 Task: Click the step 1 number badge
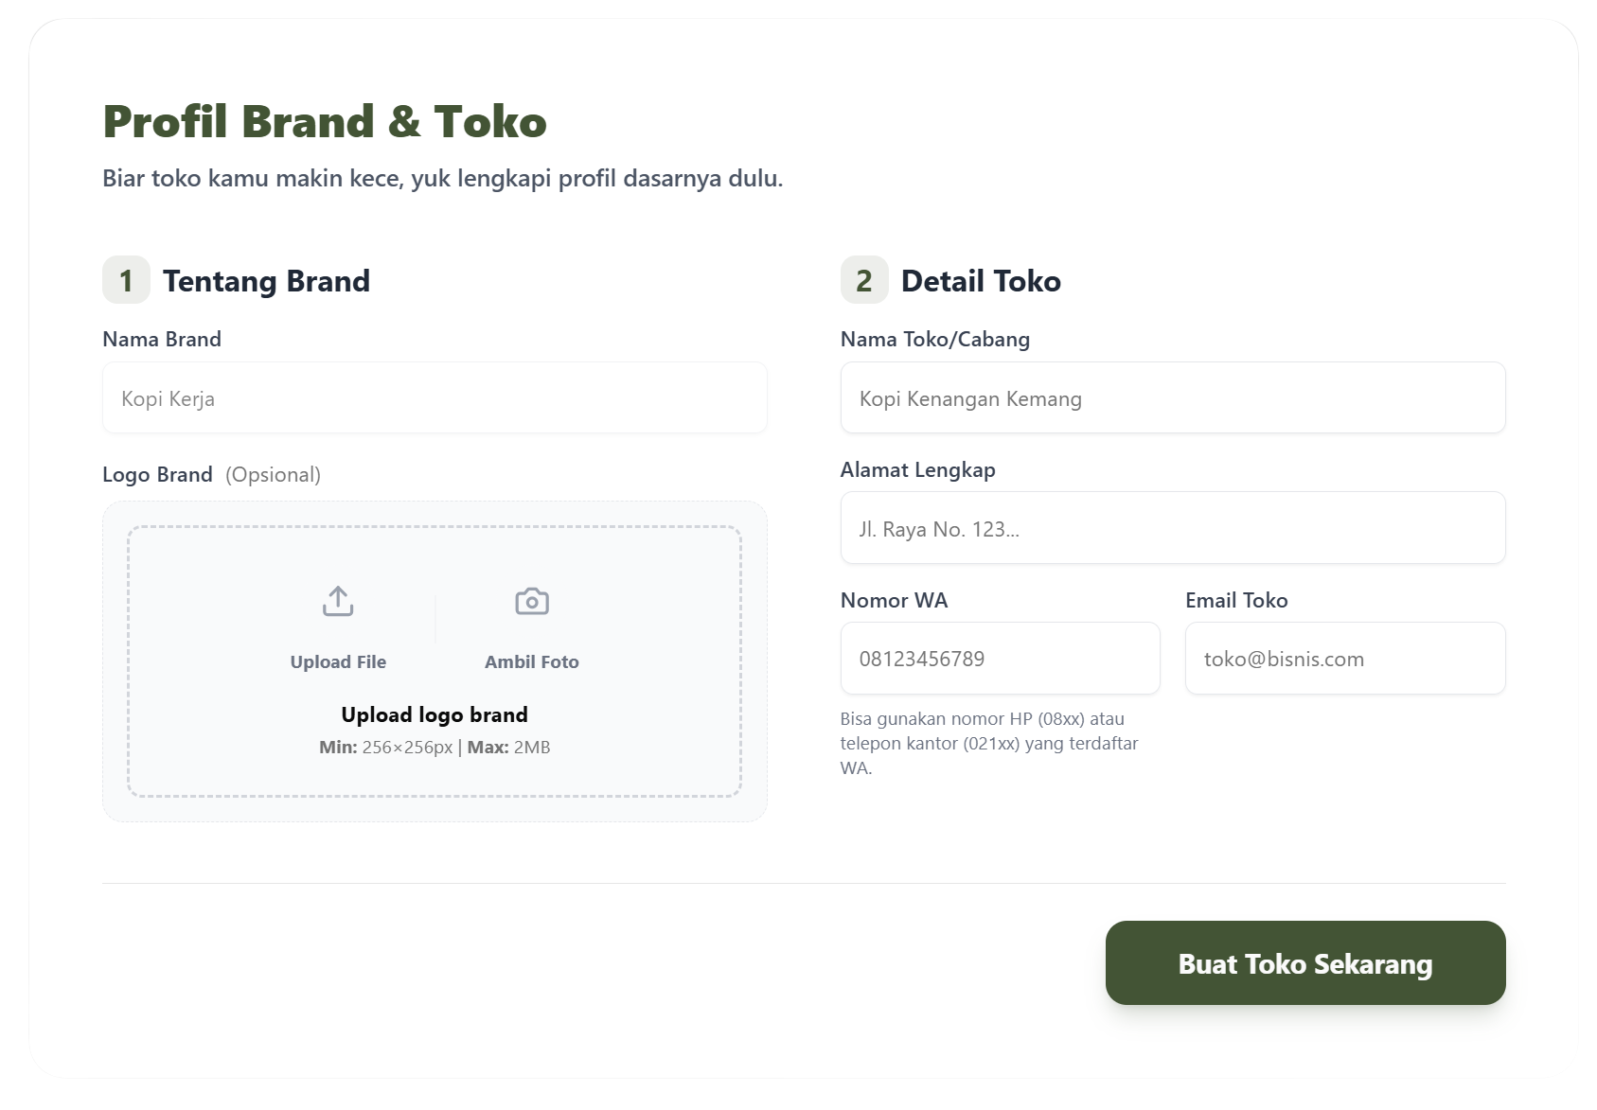pos(126,280)
